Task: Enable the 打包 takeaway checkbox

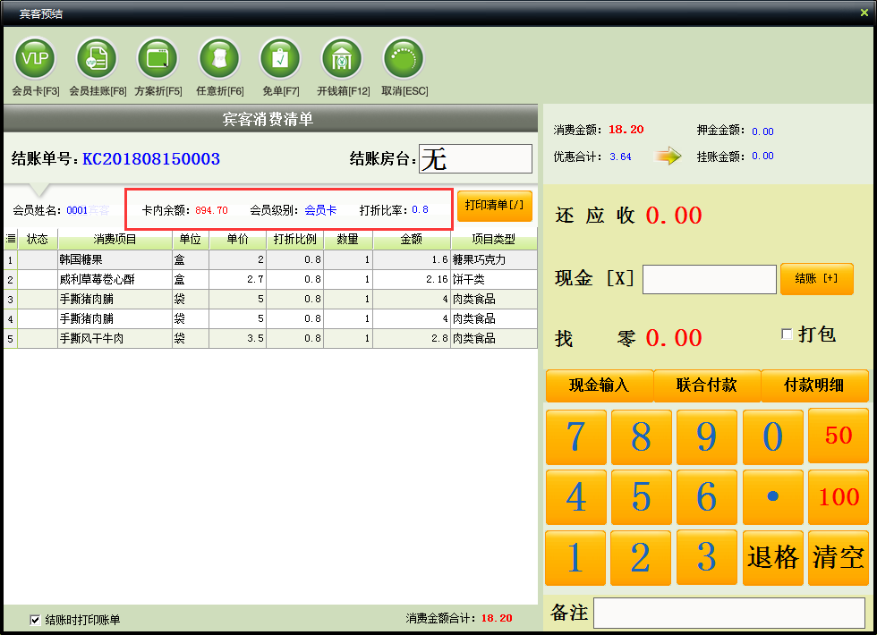Action: pos(787,334)
